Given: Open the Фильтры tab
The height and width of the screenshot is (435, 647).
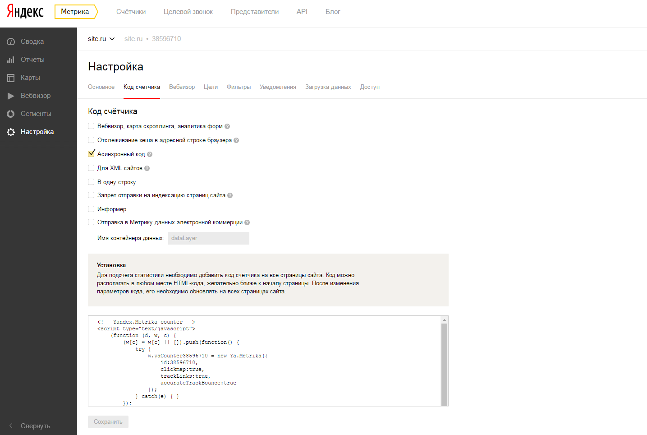Looking at the screenshot, I should coord(239,87).
